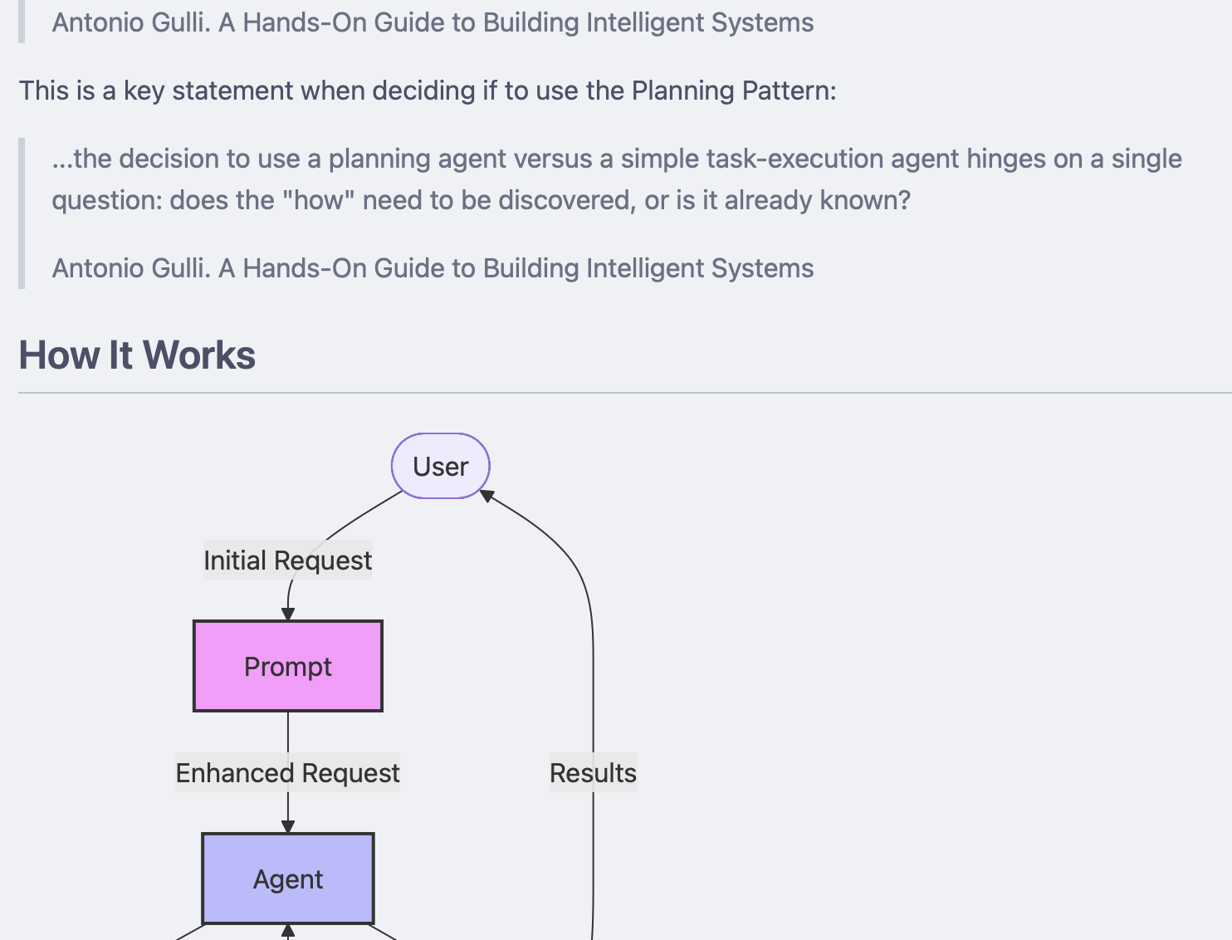Screen dimensions: 1232x940
Task: Select the Enhanced Request label
Action: [x=287, y=772]
